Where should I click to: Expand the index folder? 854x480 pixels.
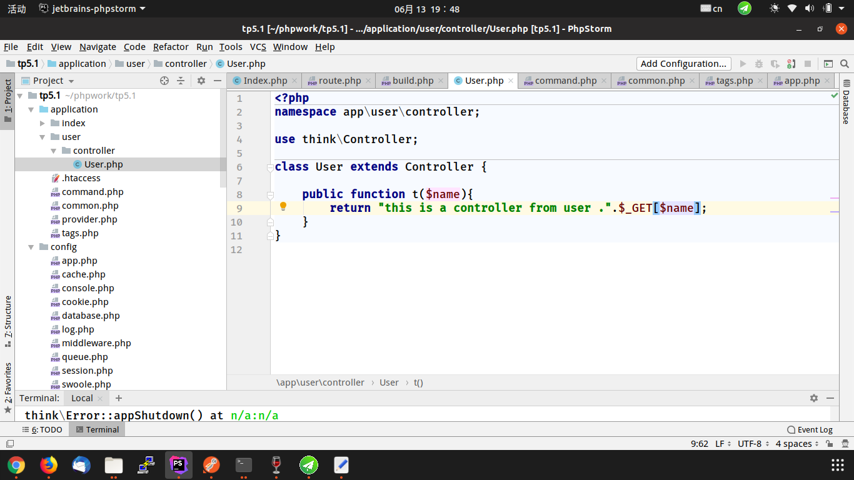tap(43, 123)
